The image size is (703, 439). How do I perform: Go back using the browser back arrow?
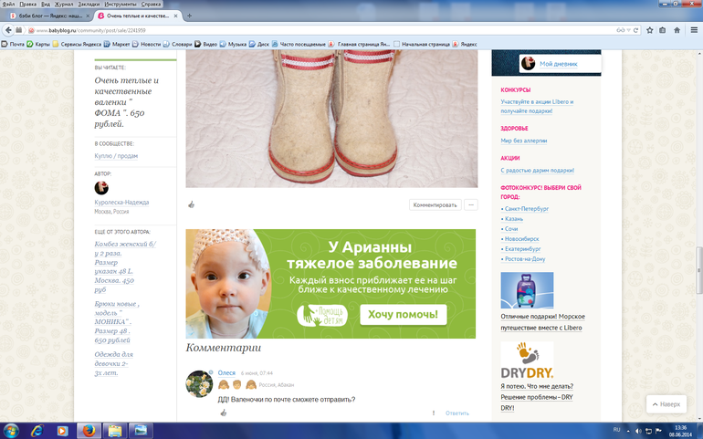click(8, 30)
